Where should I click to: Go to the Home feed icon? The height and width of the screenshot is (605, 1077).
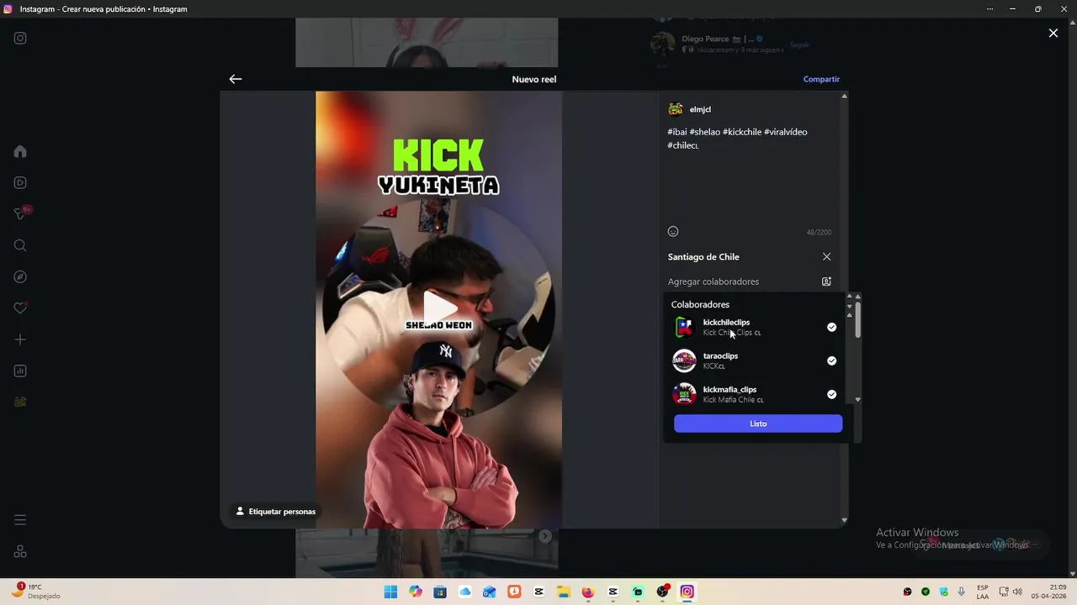20,151
